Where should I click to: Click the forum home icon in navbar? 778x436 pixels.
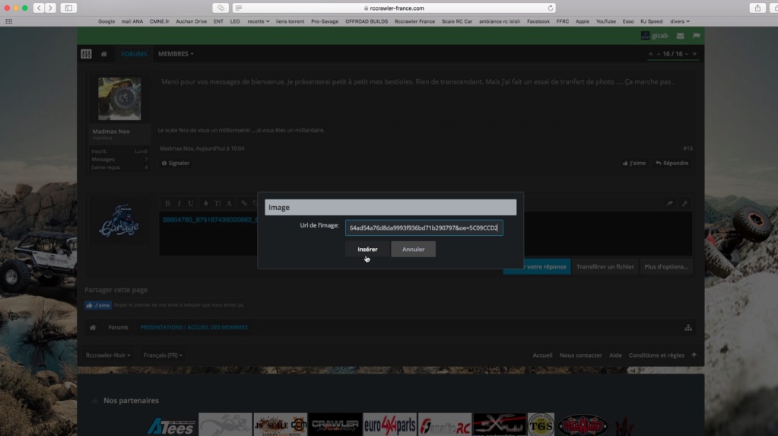[x=104, y=54]
